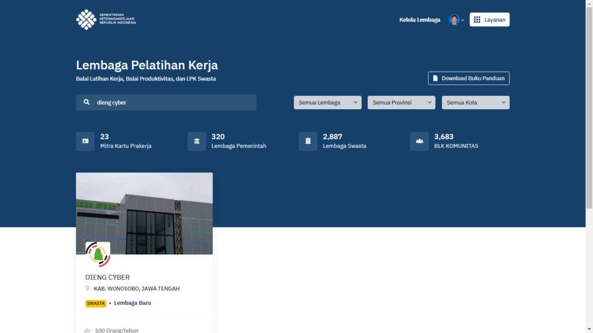
Task: Click the Mitra Kartu Prakerja icon
Action: pos(85,141)
